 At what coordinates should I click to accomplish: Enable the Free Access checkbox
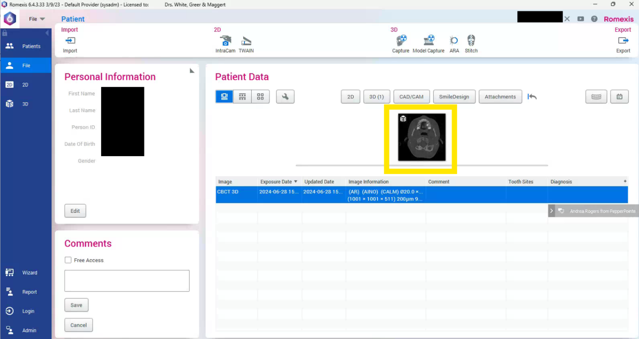[x=68, y=260]
